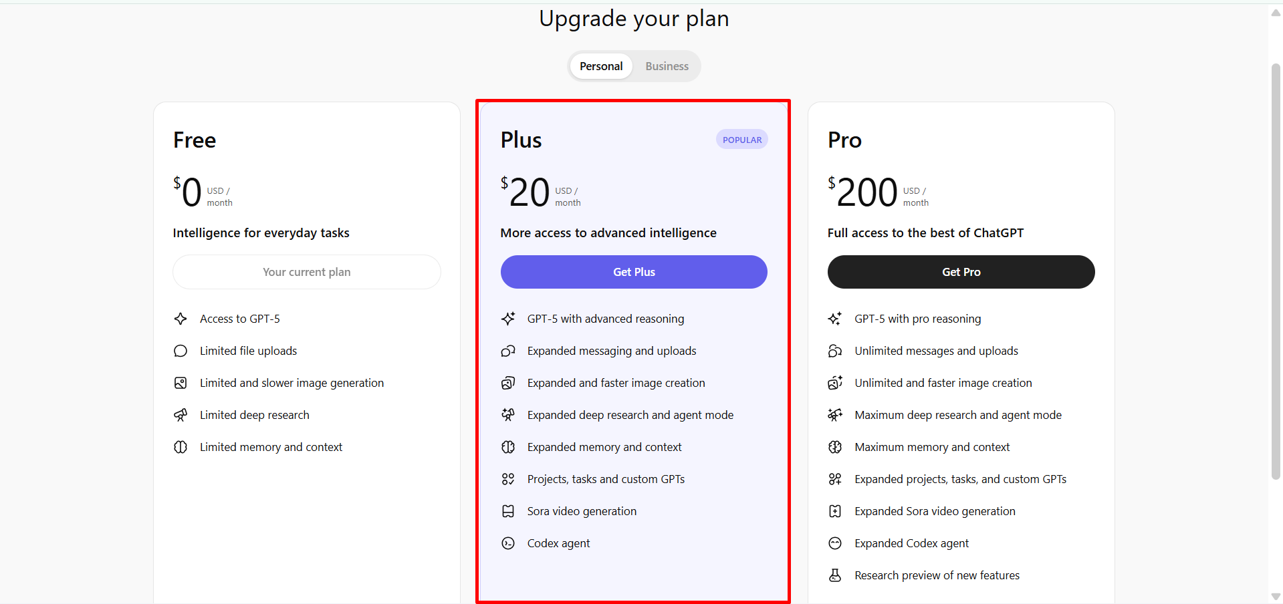Click the icon beside Sora video generation
The image size is (1283, 604).
click(x=508, y=511)
